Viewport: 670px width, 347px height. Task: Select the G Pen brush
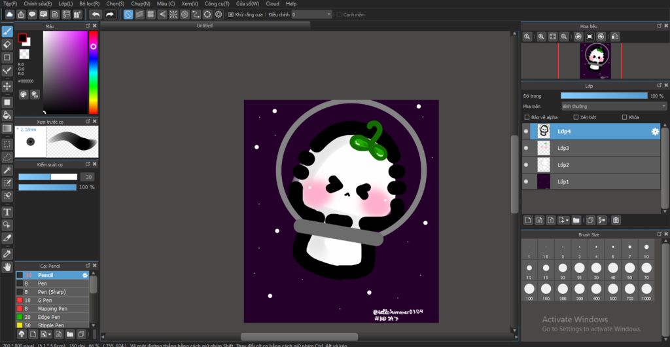point(52,301)
